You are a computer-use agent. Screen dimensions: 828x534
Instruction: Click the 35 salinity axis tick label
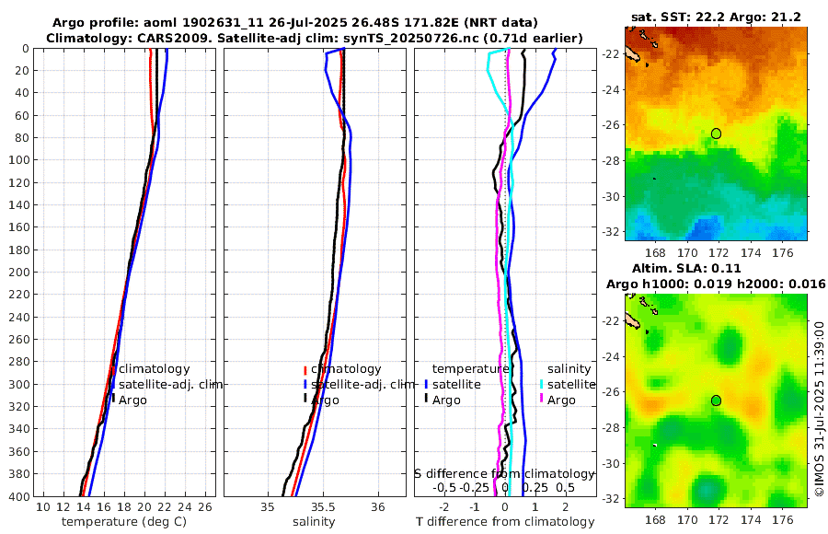(x=268, y=507)
